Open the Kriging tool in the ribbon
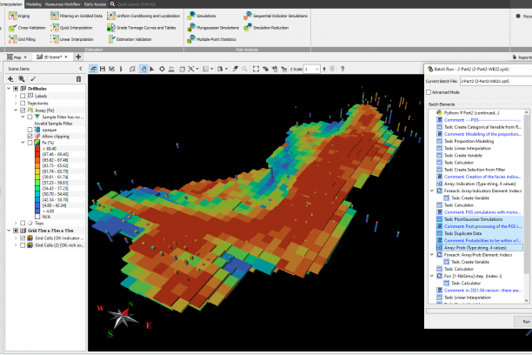Screen dimensions: 532x355 pos(19,16)
